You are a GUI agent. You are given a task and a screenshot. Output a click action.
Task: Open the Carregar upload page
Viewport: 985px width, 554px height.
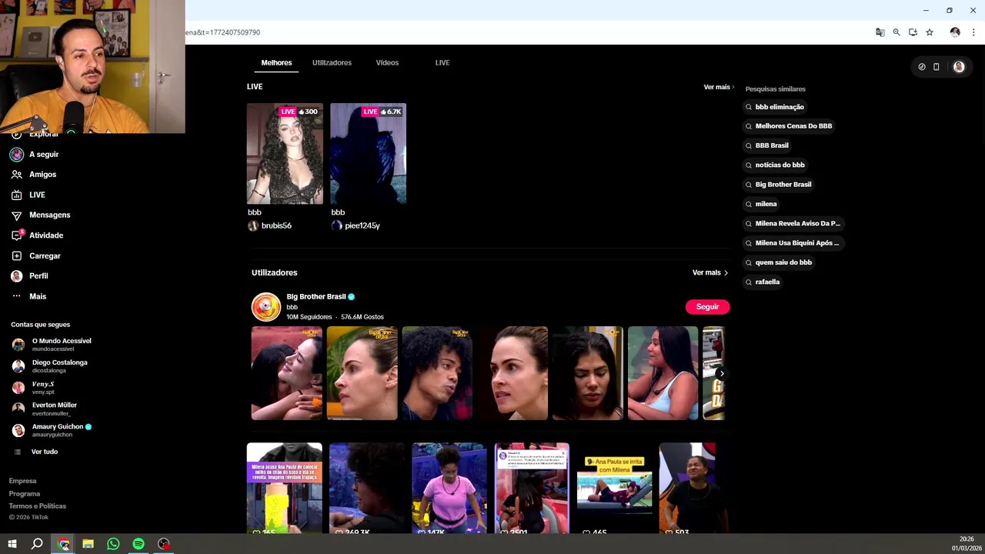click(x=36, y=255)
